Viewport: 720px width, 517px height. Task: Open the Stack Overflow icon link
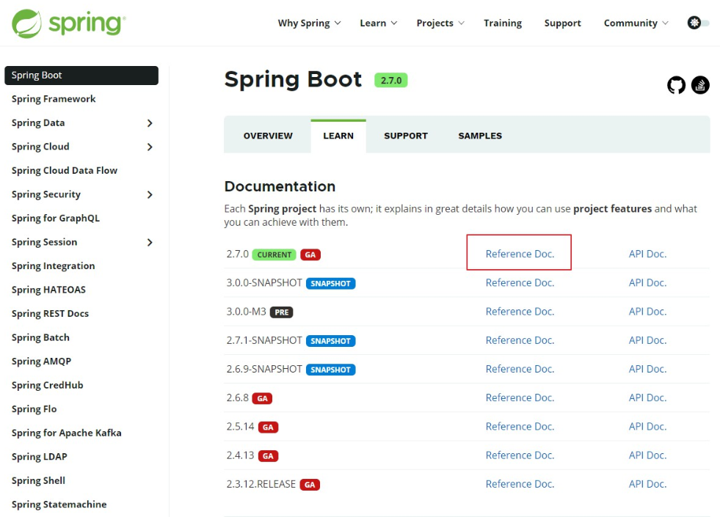700,85
